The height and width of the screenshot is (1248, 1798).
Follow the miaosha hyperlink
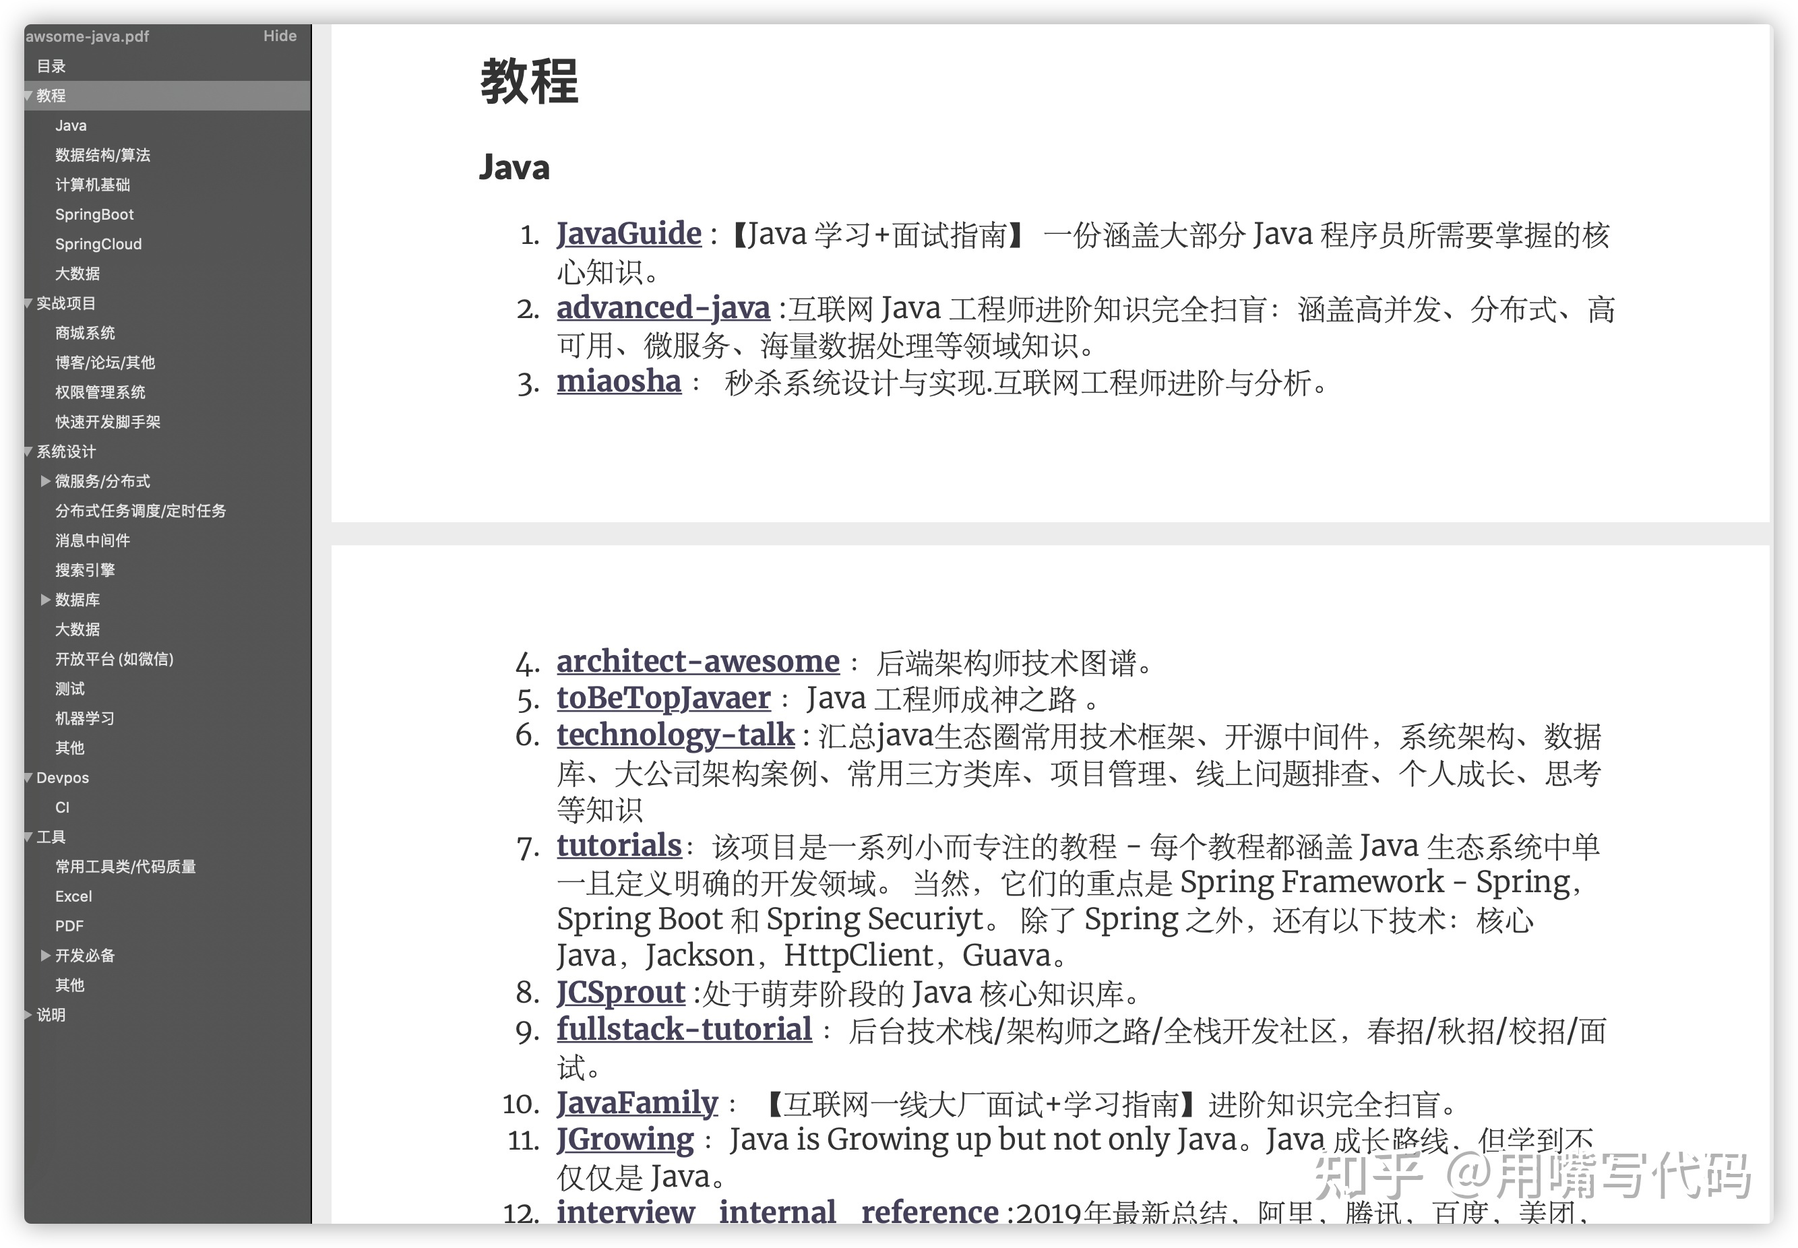click(x=619, y=381)
